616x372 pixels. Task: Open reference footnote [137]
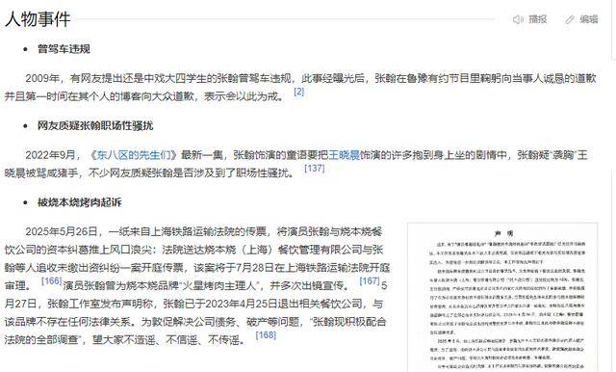pos(315,168)
